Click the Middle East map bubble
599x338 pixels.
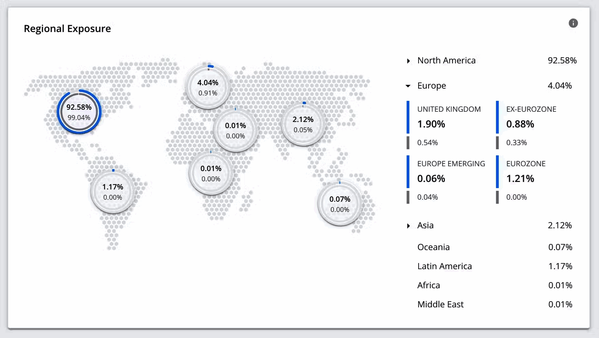point(235,130)
